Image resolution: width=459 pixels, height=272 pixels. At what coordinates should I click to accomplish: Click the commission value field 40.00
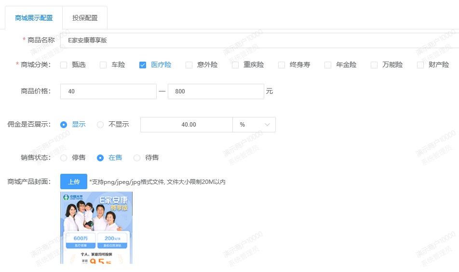click(187, 125)
